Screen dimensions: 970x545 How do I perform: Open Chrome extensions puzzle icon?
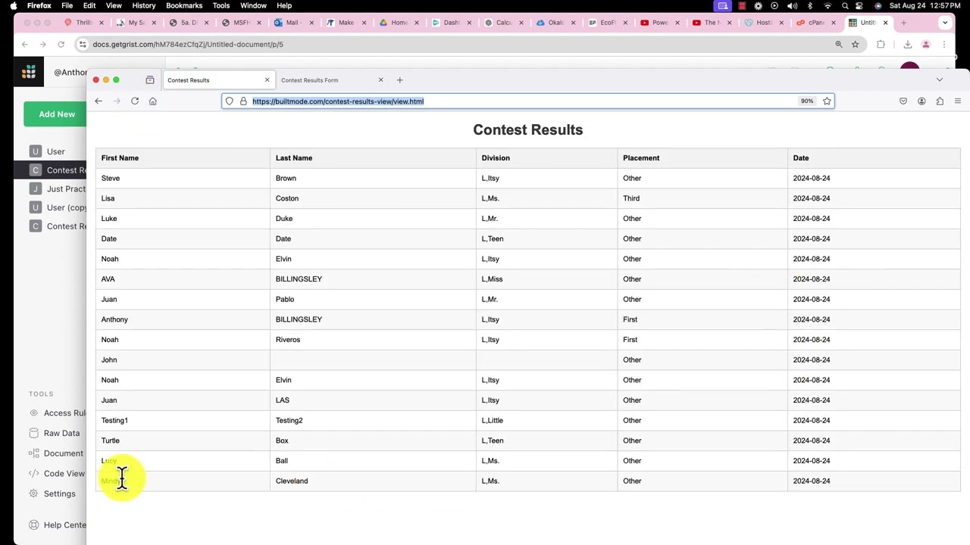[x=881, y=44]
